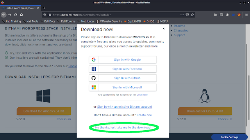
Task: Sign In with Microsoft
Action: click(123, 87)
